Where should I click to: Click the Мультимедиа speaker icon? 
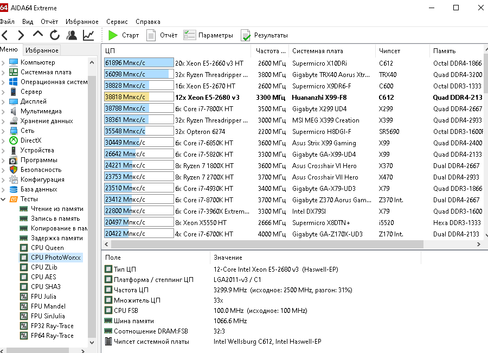point(14,111)
